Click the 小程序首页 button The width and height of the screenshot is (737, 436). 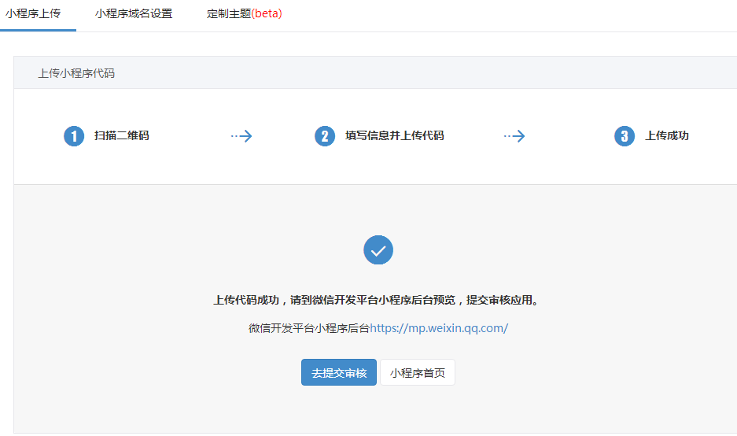[x=418, y=372]
